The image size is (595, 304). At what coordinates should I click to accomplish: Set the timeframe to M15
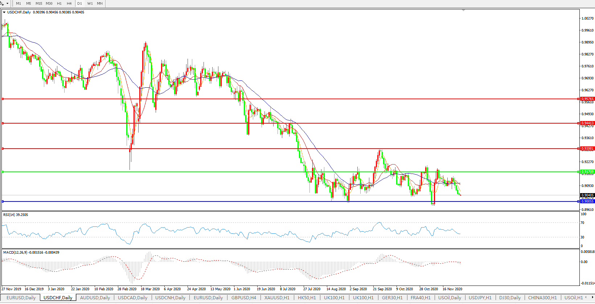pyautogui.click(x=39, y=4)
